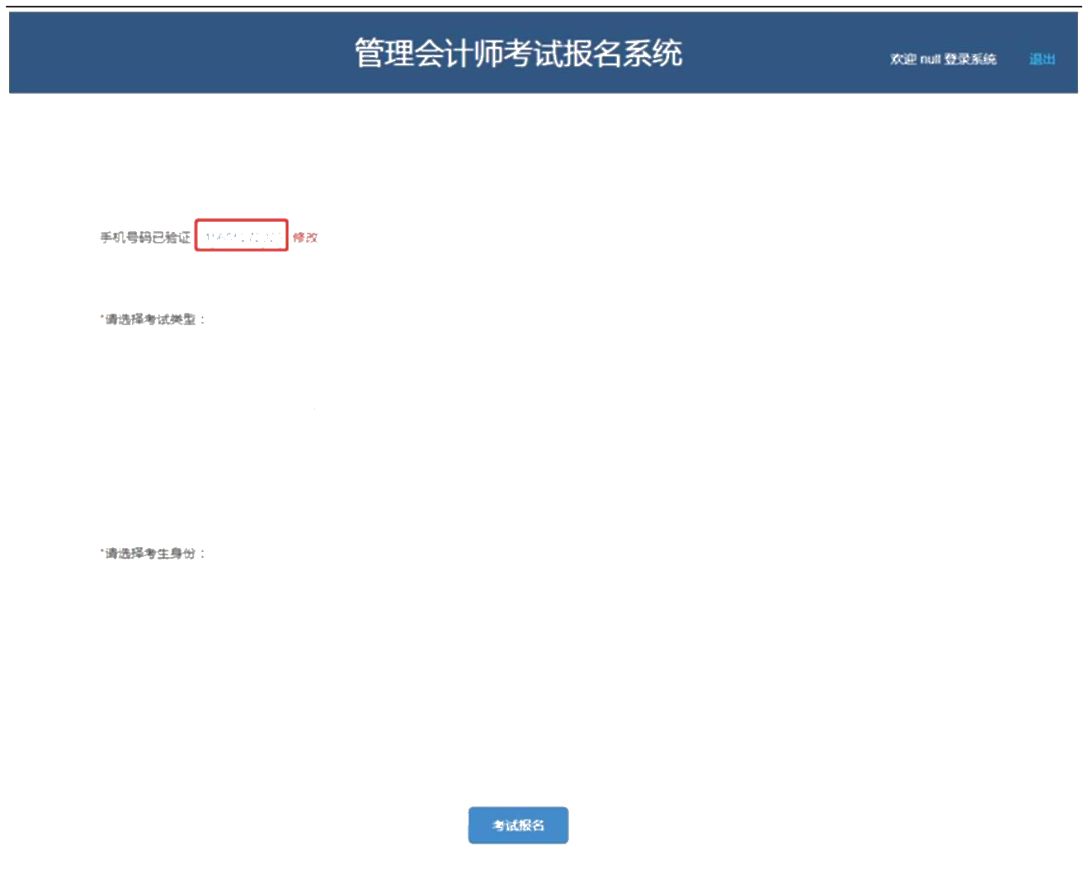Submit with the 考试报名 button

[518, 825]
